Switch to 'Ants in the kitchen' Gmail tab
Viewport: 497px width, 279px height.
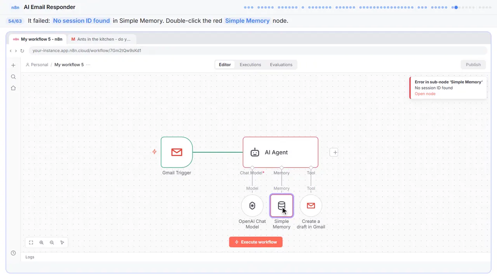click(x=101, y=39)
